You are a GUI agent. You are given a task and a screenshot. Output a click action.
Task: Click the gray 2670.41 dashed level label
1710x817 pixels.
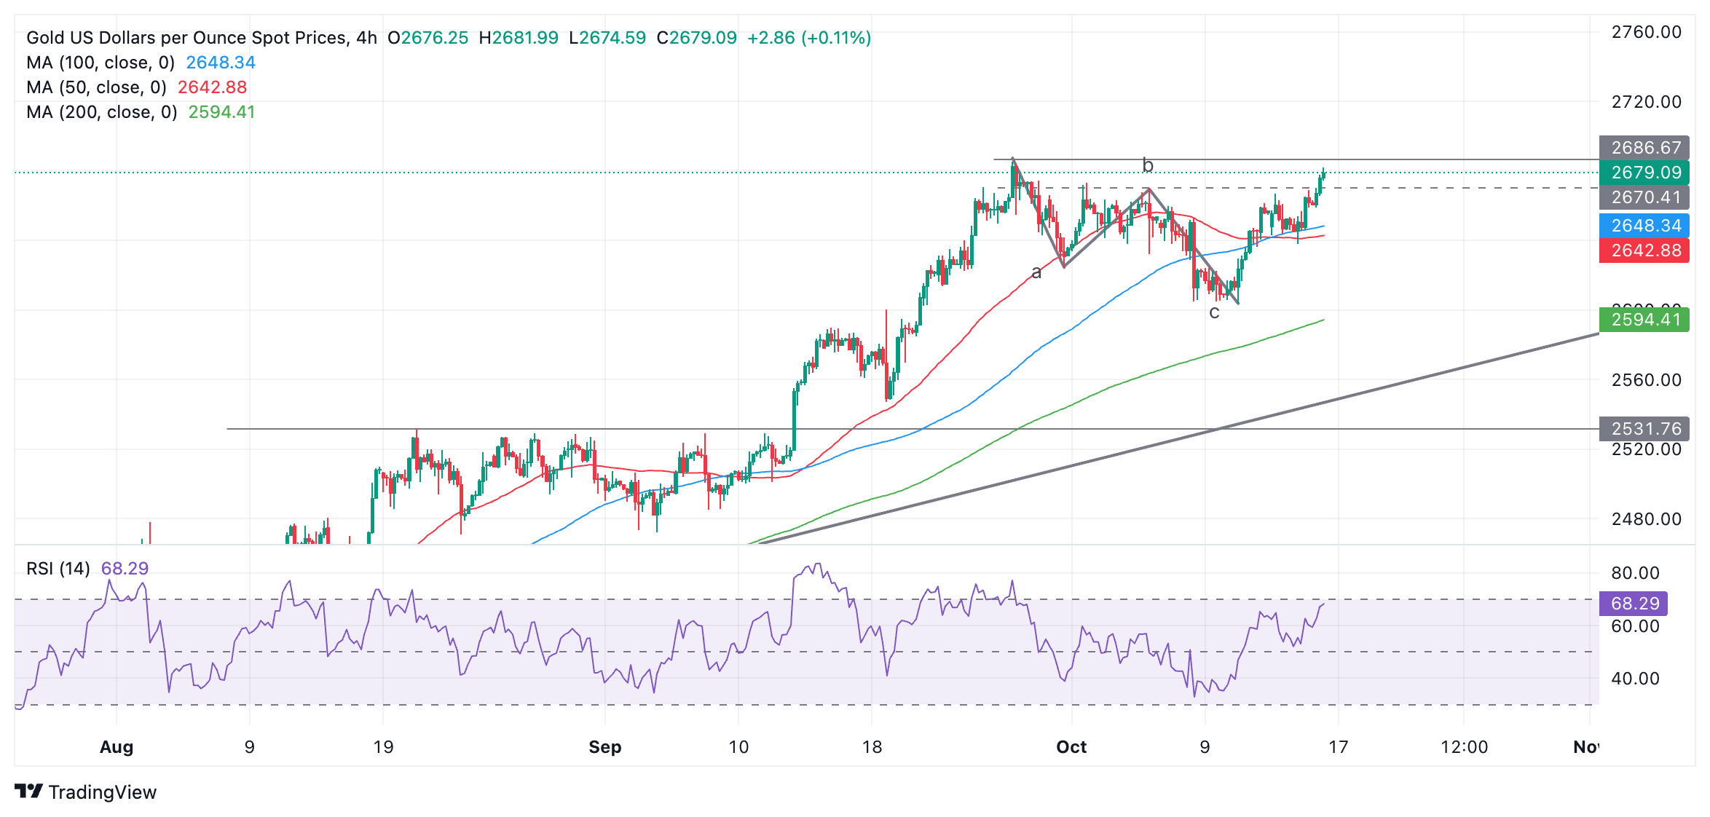[1644, 197]
